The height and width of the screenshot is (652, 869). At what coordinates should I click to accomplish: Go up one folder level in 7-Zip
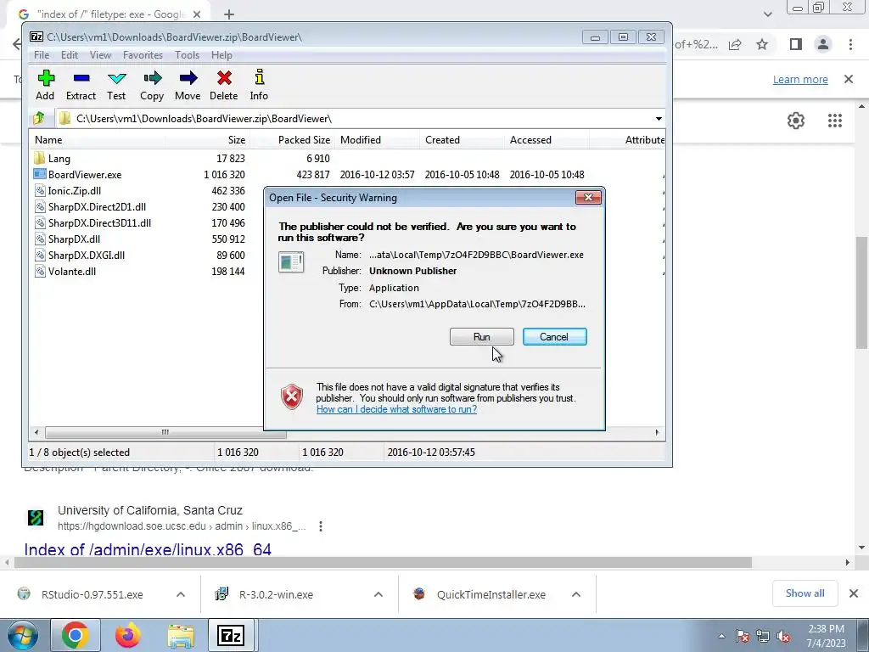39,118
